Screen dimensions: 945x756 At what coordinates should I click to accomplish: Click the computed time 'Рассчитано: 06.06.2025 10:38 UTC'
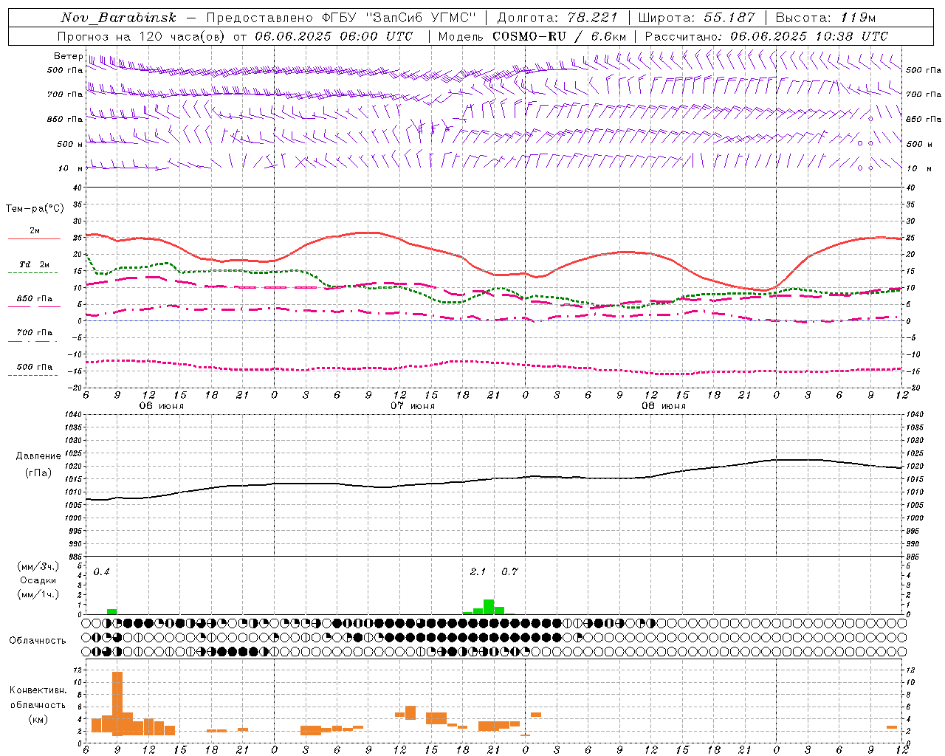click(x=766, y=36)
